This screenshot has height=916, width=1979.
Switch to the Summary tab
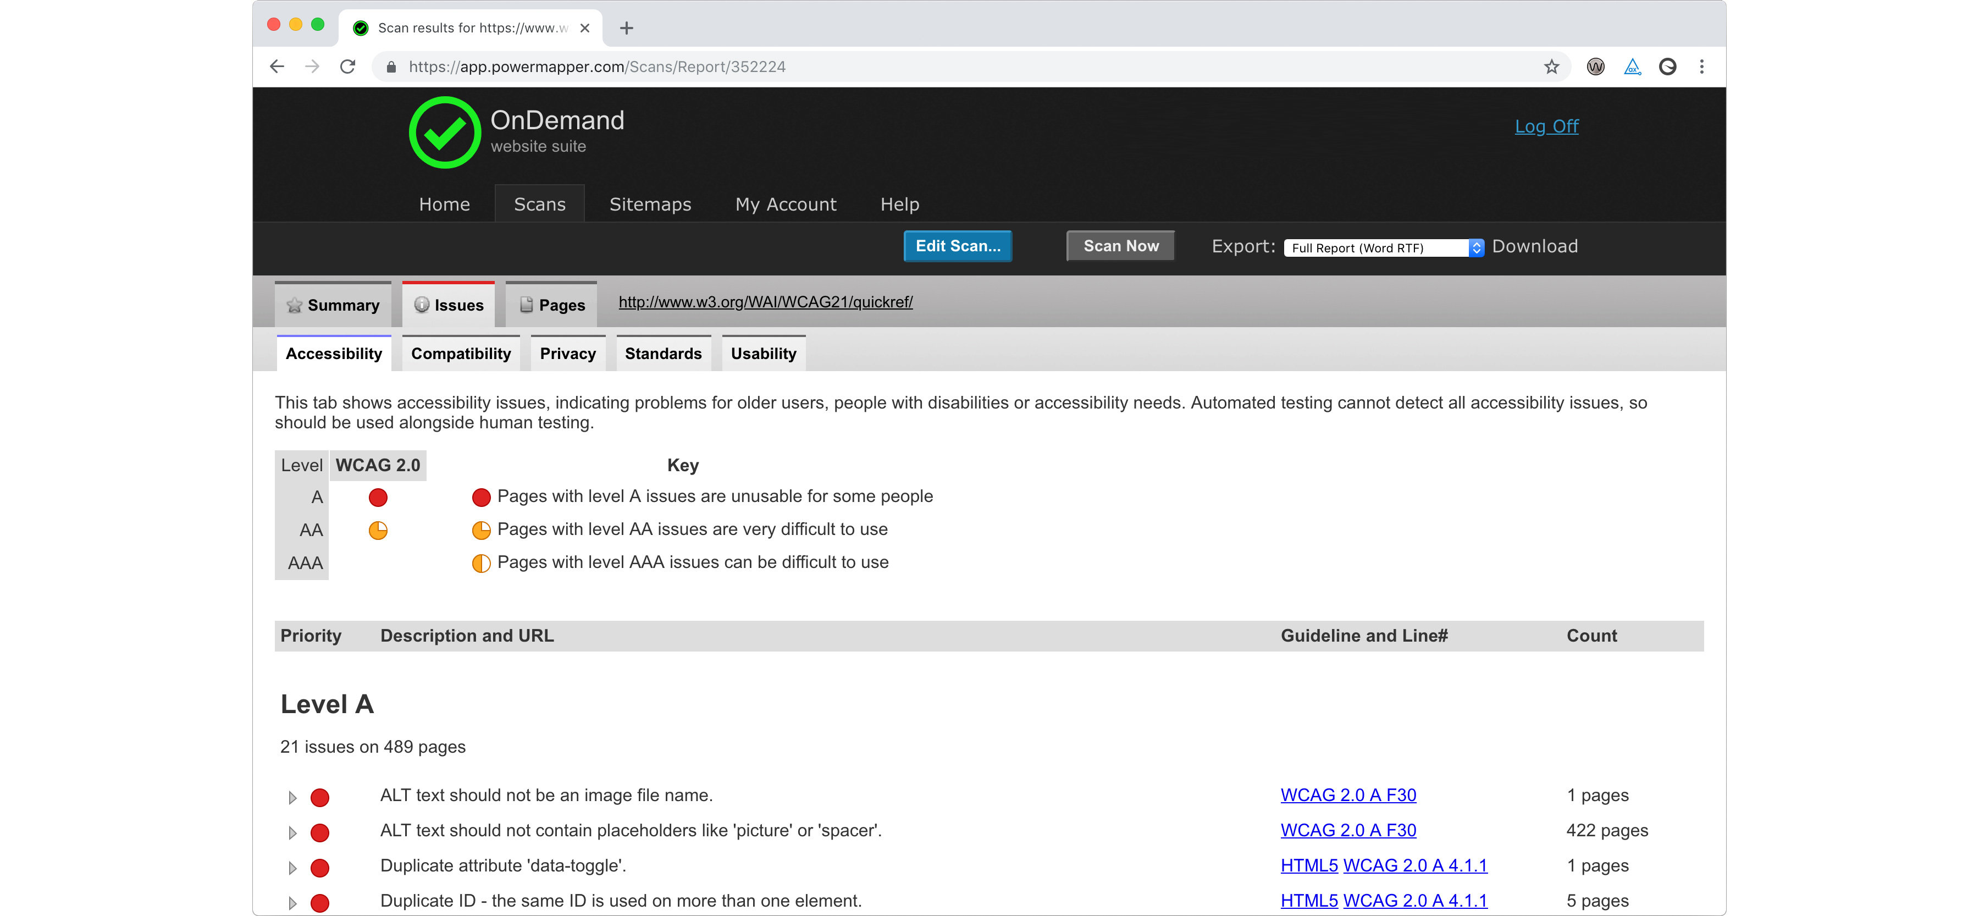[333, 304]
